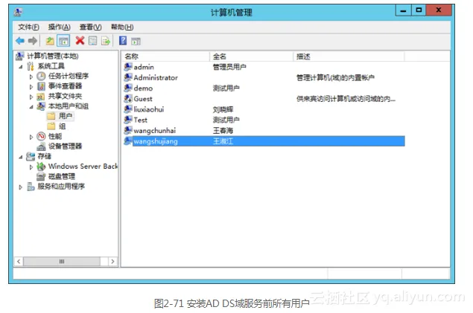Click the left pane horizontal scrollbar thumb
The height and width of the screenshot is (313, 473).
tap(62, 261)
